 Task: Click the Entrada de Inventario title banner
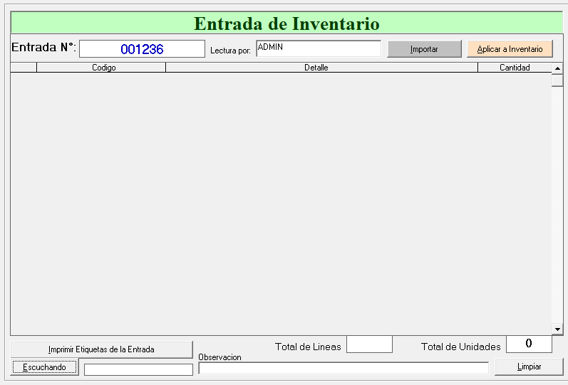pos(286,23)
